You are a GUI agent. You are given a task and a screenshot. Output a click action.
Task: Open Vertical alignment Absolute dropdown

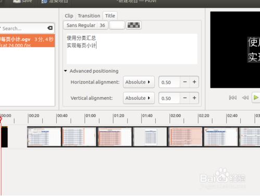click(139, 98)
